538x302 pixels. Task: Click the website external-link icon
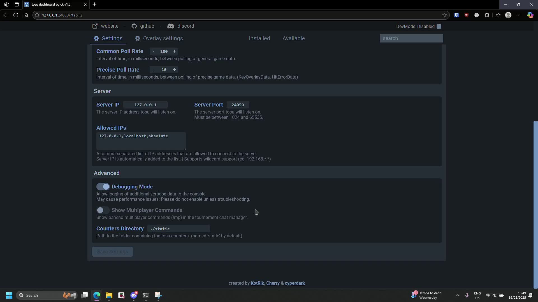pos(95,26)
